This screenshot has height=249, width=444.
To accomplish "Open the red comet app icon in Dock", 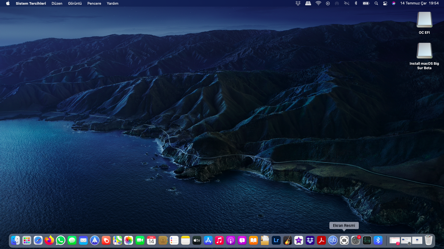I will [x=106, y=240].
